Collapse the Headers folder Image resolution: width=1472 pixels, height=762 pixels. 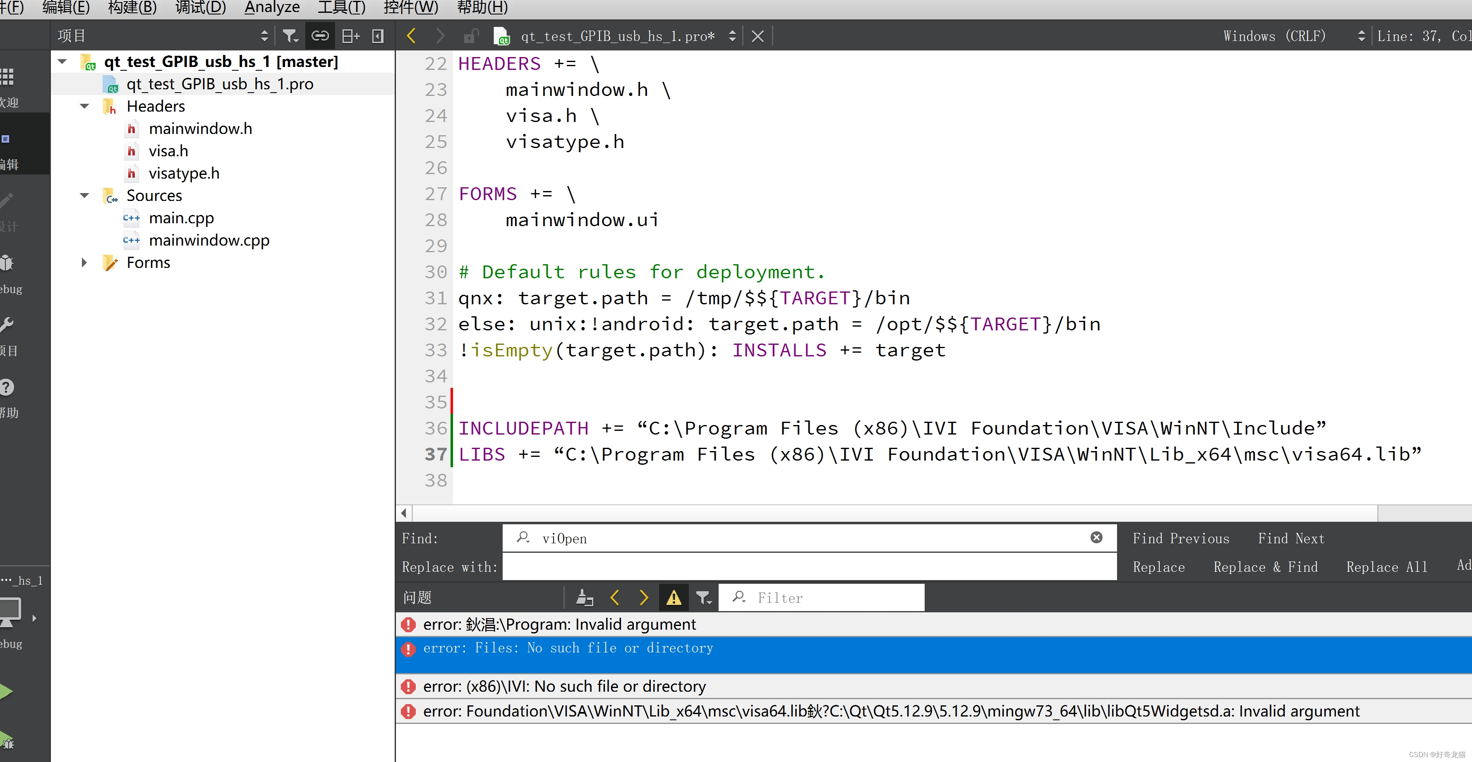pos(84,106)
